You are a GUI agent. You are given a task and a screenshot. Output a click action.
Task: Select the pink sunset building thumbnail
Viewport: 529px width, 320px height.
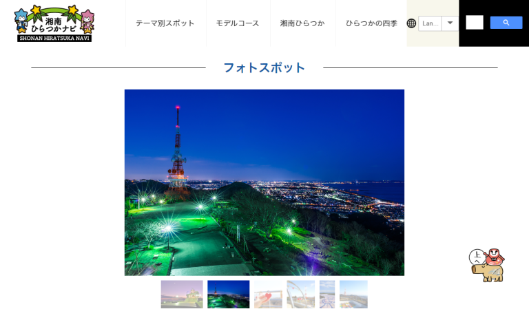182,294
